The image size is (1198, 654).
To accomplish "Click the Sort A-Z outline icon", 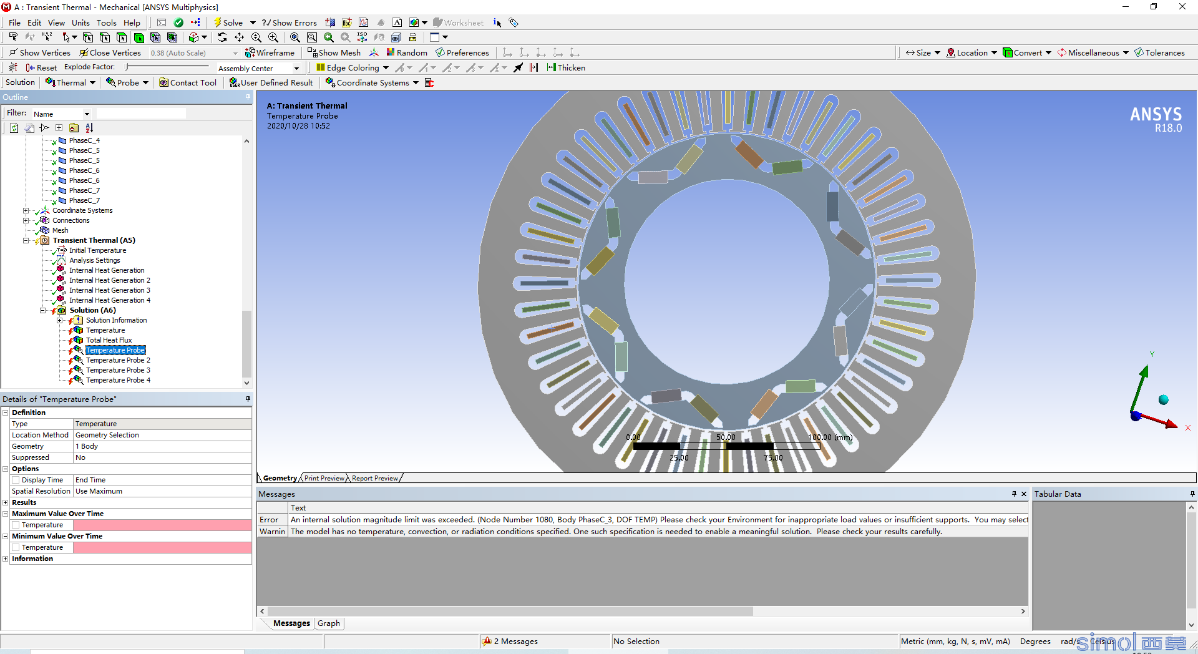I will [89, 128].
